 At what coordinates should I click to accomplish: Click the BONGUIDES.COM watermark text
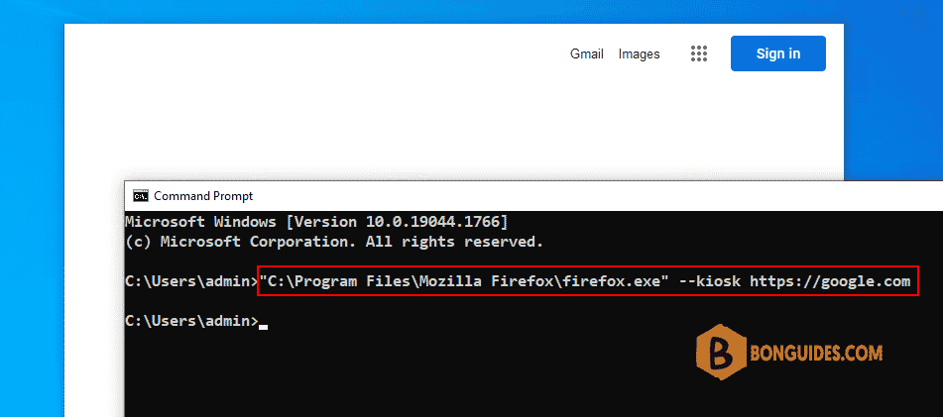[x=816, y=354]
